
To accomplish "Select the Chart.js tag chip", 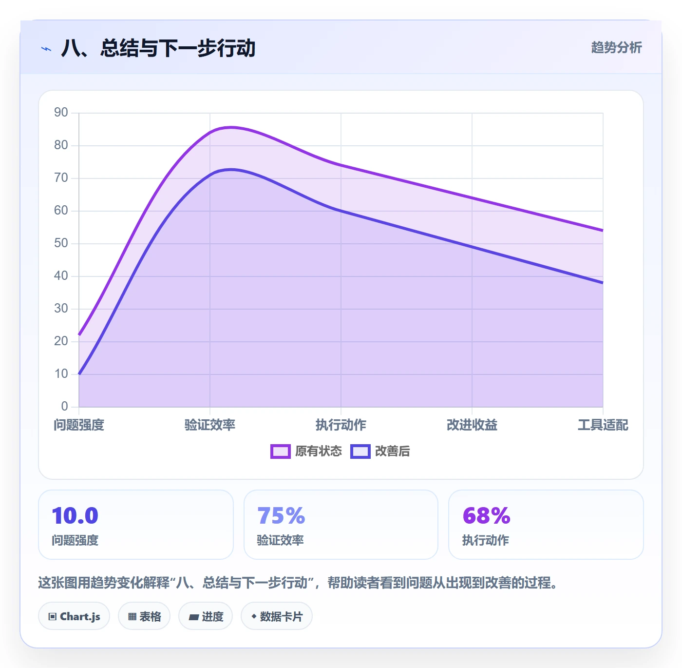I will (74, 616).
